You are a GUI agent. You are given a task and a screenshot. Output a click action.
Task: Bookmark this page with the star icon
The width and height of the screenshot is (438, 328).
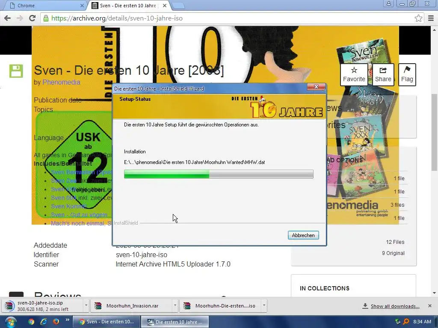tap(418, 18)
